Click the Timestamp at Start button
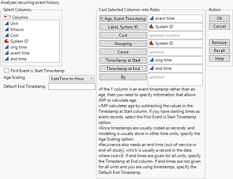The height and width of the screenshot is (179, 233). click(123, 60)
